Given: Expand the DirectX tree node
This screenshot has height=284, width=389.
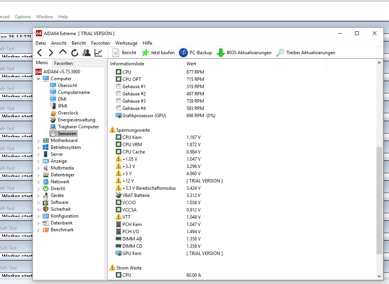Looking at the screenshot, I should pyautogui.click(x=39, y=189).
